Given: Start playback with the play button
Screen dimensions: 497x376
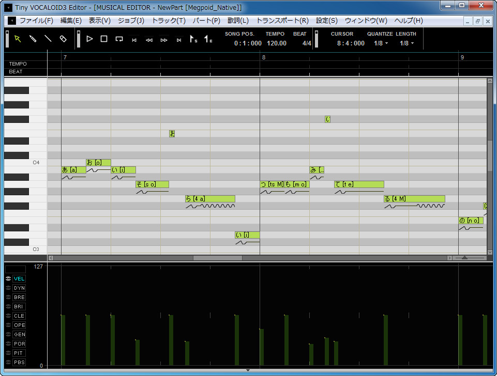Looking at the screenshot, I should pos(89,39).
